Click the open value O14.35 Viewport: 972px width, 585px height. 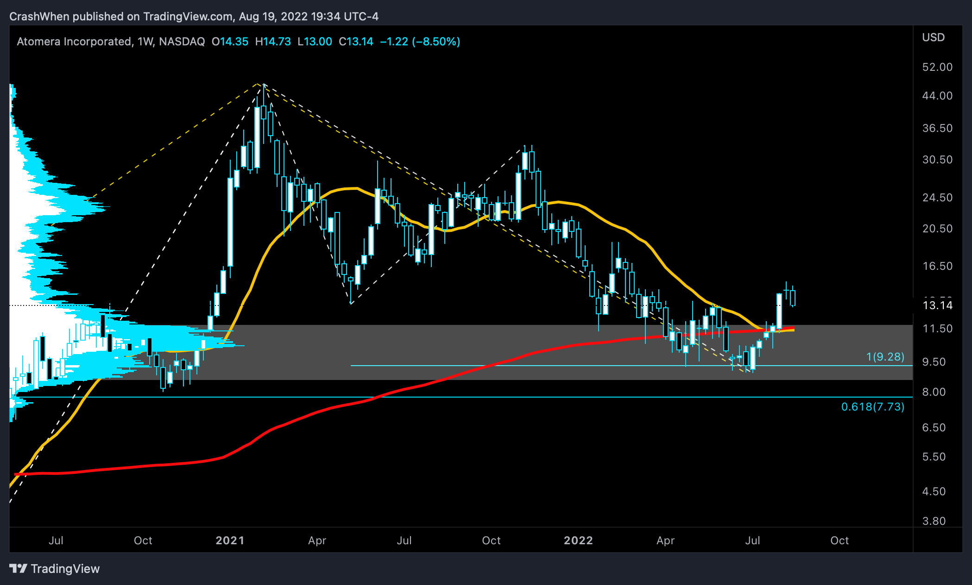tap(230, 42)
